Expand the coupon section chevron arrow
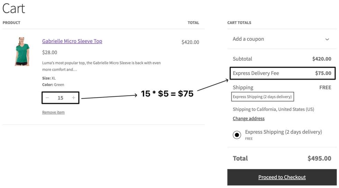 pos(327,39)
